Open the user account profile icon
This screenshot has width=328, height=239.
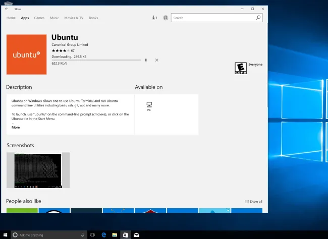[166, 18]
